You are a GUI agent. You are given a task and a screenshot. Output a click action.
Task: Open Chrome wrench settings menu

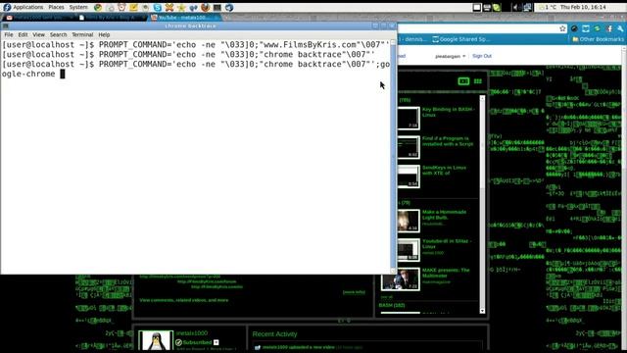pyautogui.click(x=620, y=28)
